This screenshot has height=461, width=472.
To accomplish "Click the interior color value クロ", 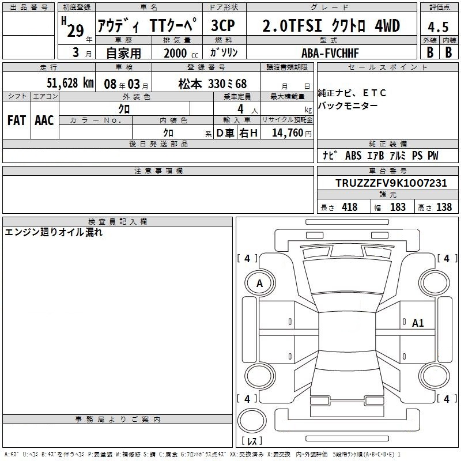I will (168, 133).
